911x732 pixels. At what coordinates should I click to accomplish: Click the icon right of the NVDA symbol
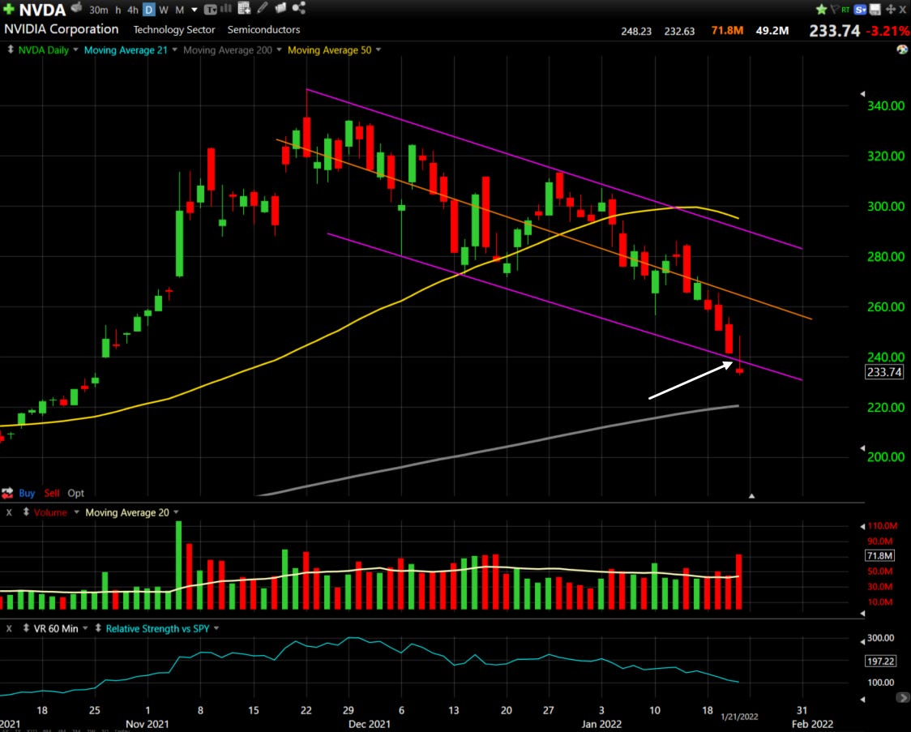tap(76, 7)
